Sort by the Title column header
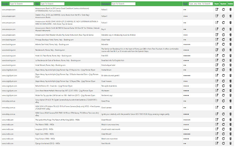Viewport: 235px width, 147px height. [37, 4]
